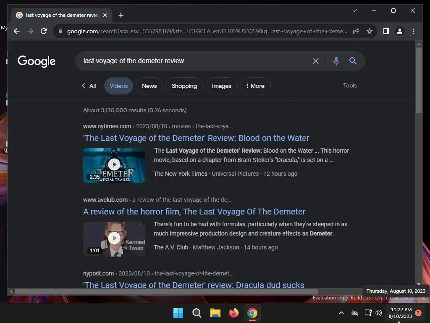Search by voice microphone icon
The height and width of the screenshot is (323, 430).
click(336, 61)
